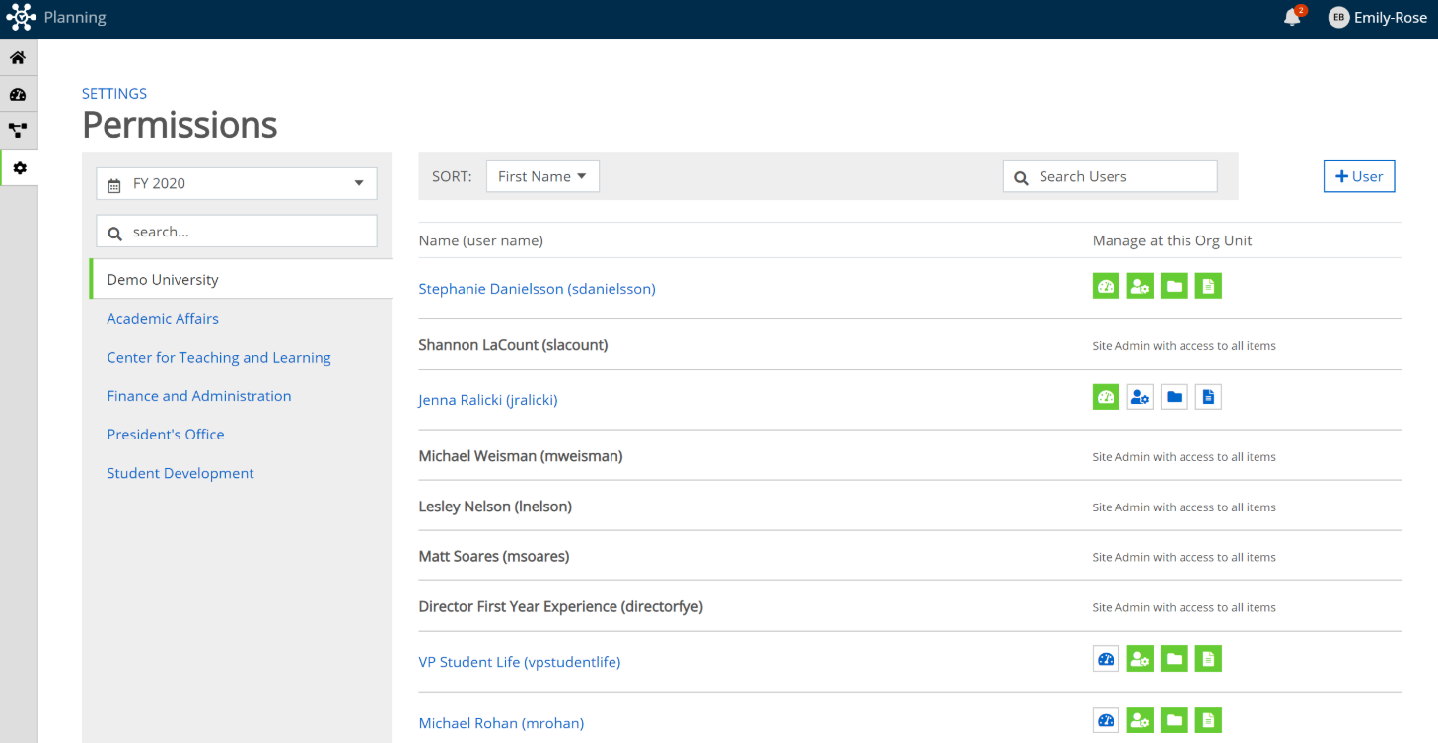Click the magnifier icon in the org search box
Image resolution: width=1438 pixels, height=743 pixels.
click(114, 232)
